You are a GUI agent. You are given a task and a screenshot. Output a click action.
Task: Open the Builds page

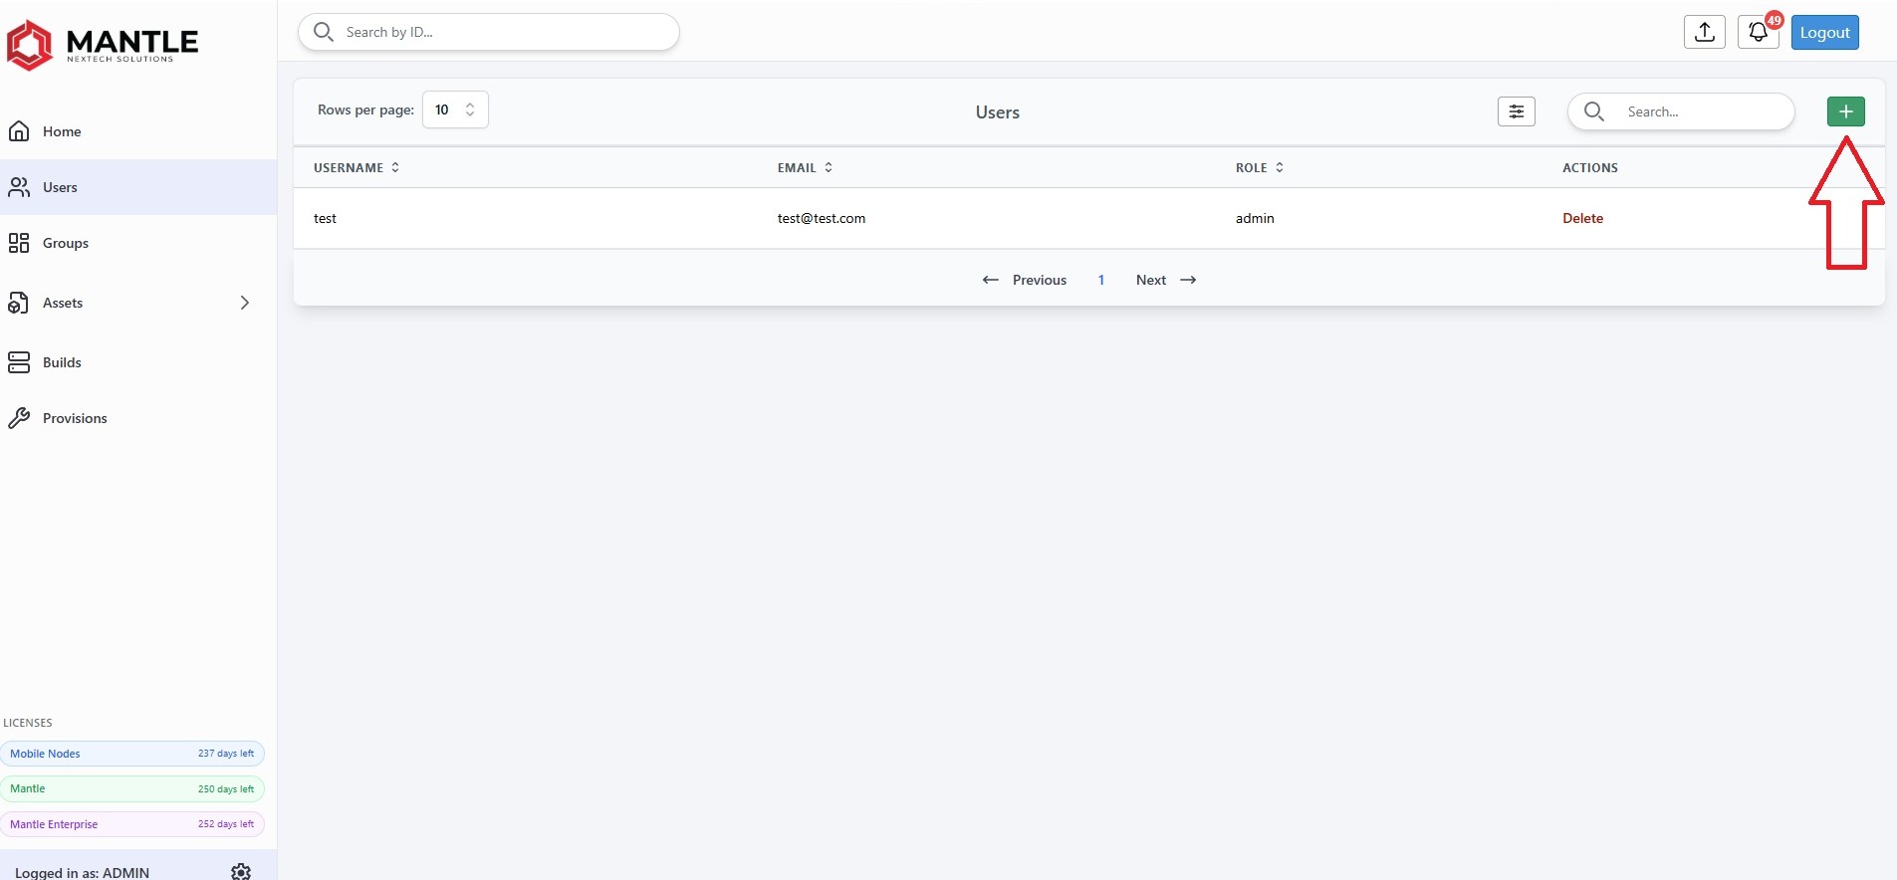pyautogui.click(x=62, y=362)
